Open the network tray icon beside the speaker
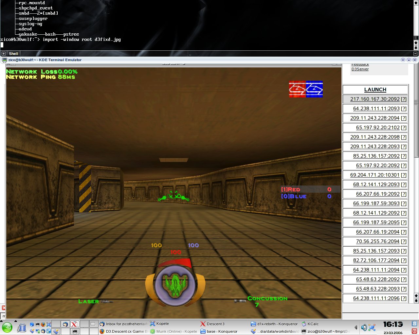 pos(372,327)
